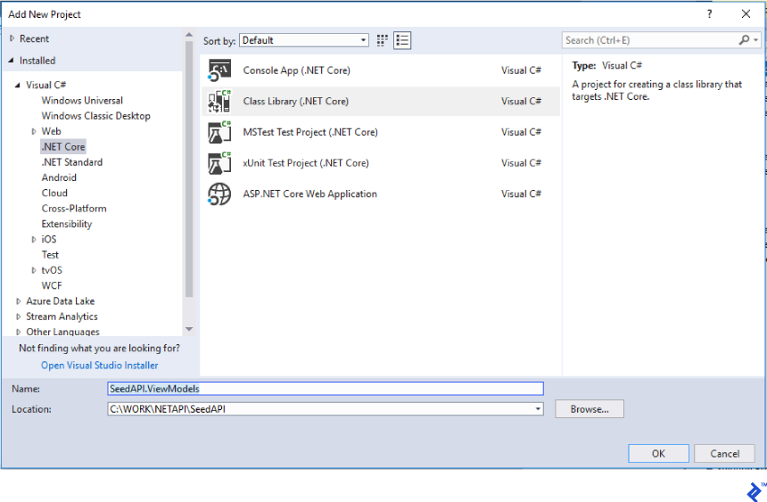Image resolution: width=767 pixels, height=502 pixels.
Task: Select .NET Standard in the tree
Action: [x=71, y=162]
